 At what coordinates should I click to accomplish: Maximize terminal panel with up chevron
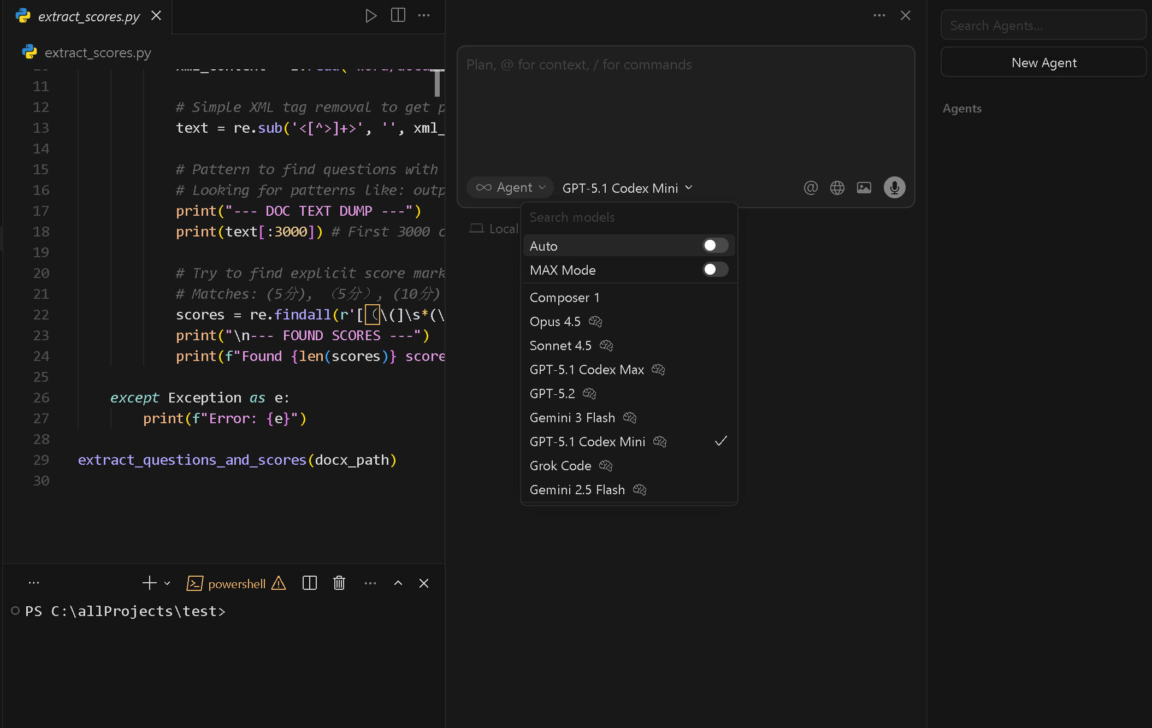398,583
